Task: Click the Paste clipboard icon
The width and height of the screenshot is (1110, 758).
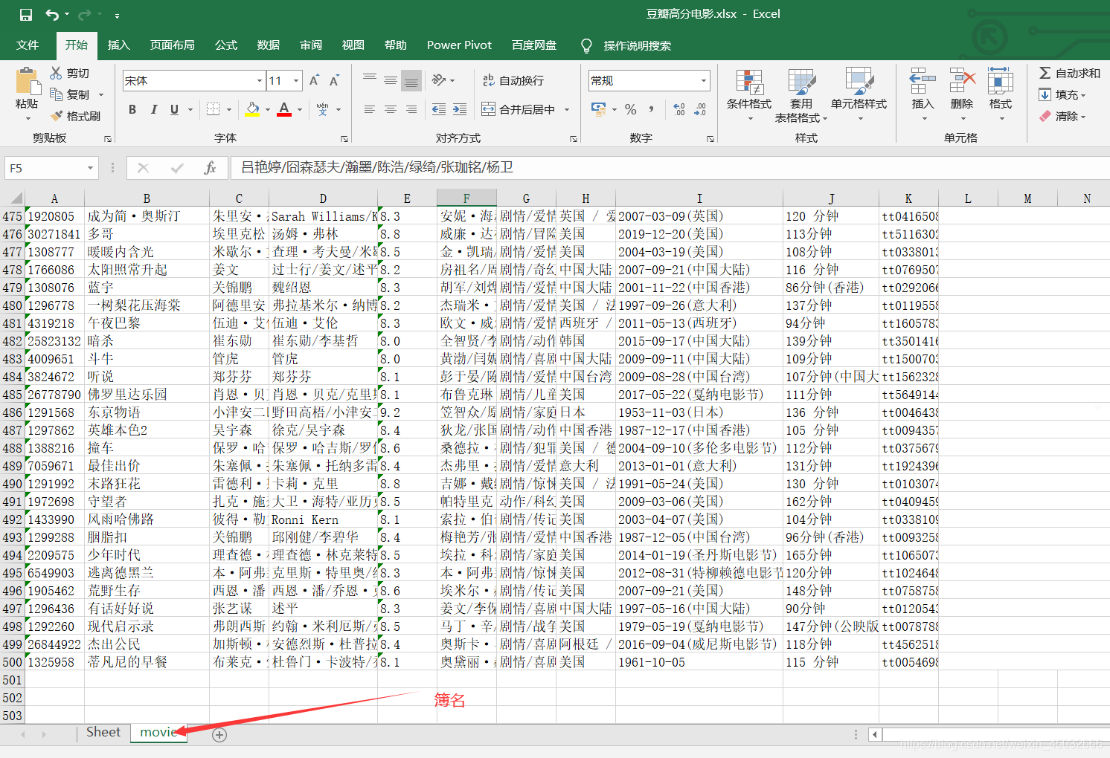Action: pos(28,81)
